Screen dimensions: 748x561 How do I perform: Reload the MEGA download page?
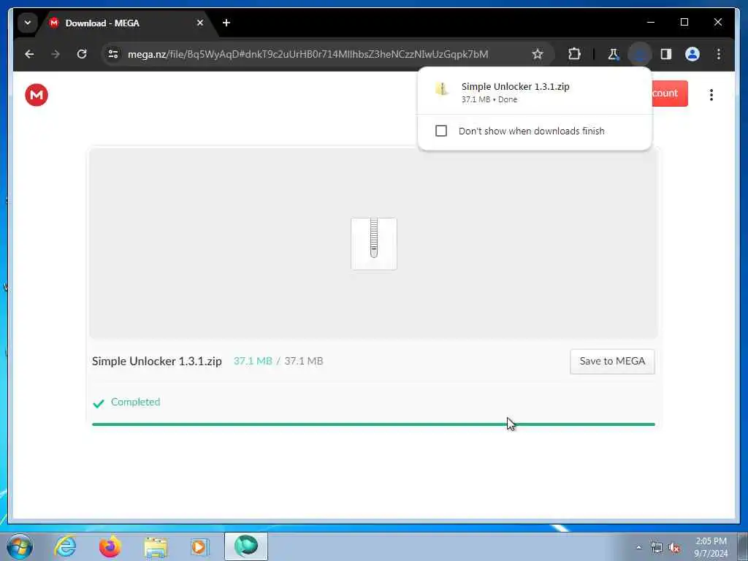(82, 54)
